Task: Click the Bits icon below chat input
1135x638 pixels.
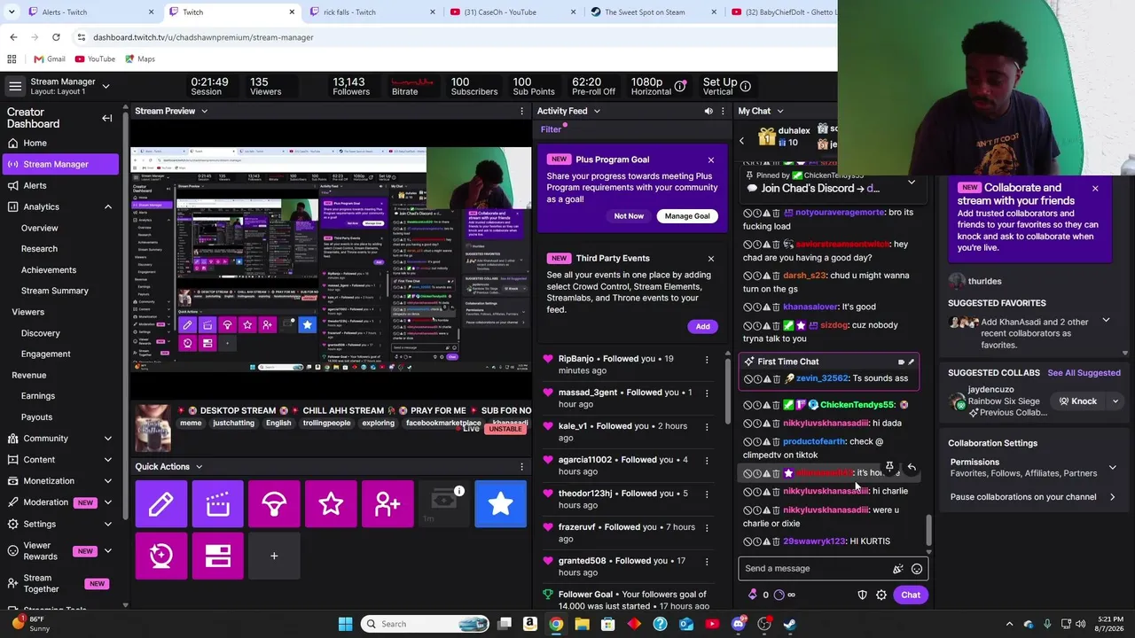Action: pos(753,595)
